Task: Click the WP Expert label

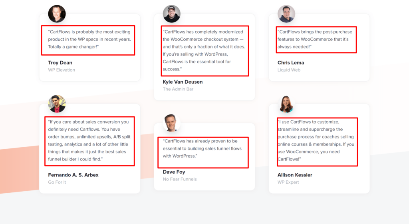Action: tap(288, 182)
